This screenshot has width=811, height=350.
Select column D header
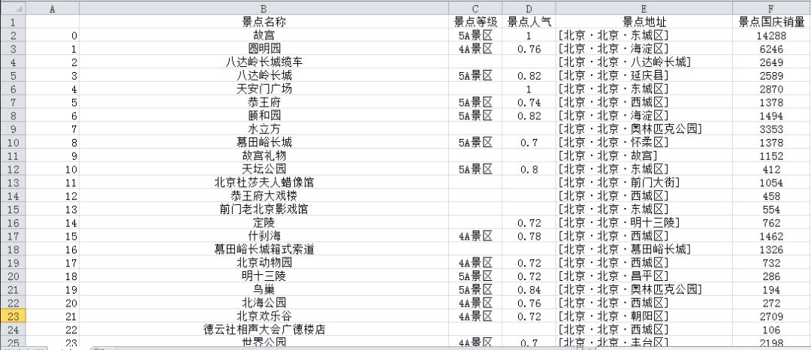pos(529,8)
